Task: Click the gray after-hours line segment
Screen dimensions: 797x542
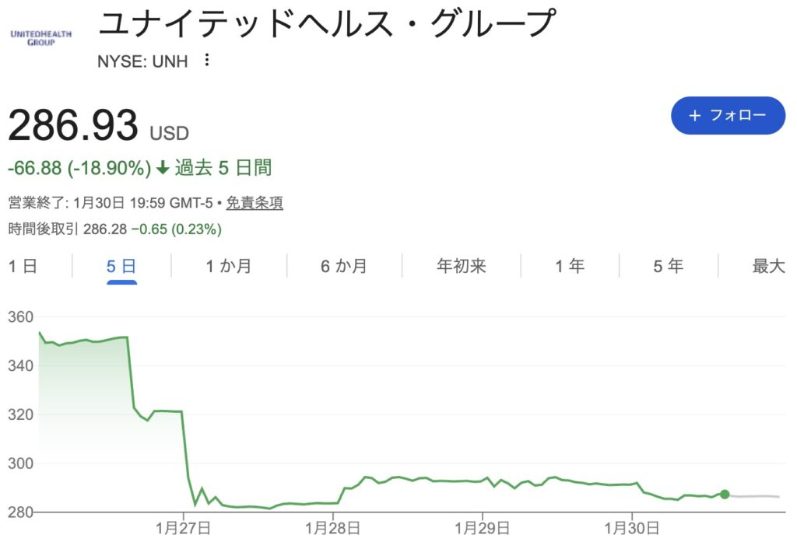Action: (753, 495)
